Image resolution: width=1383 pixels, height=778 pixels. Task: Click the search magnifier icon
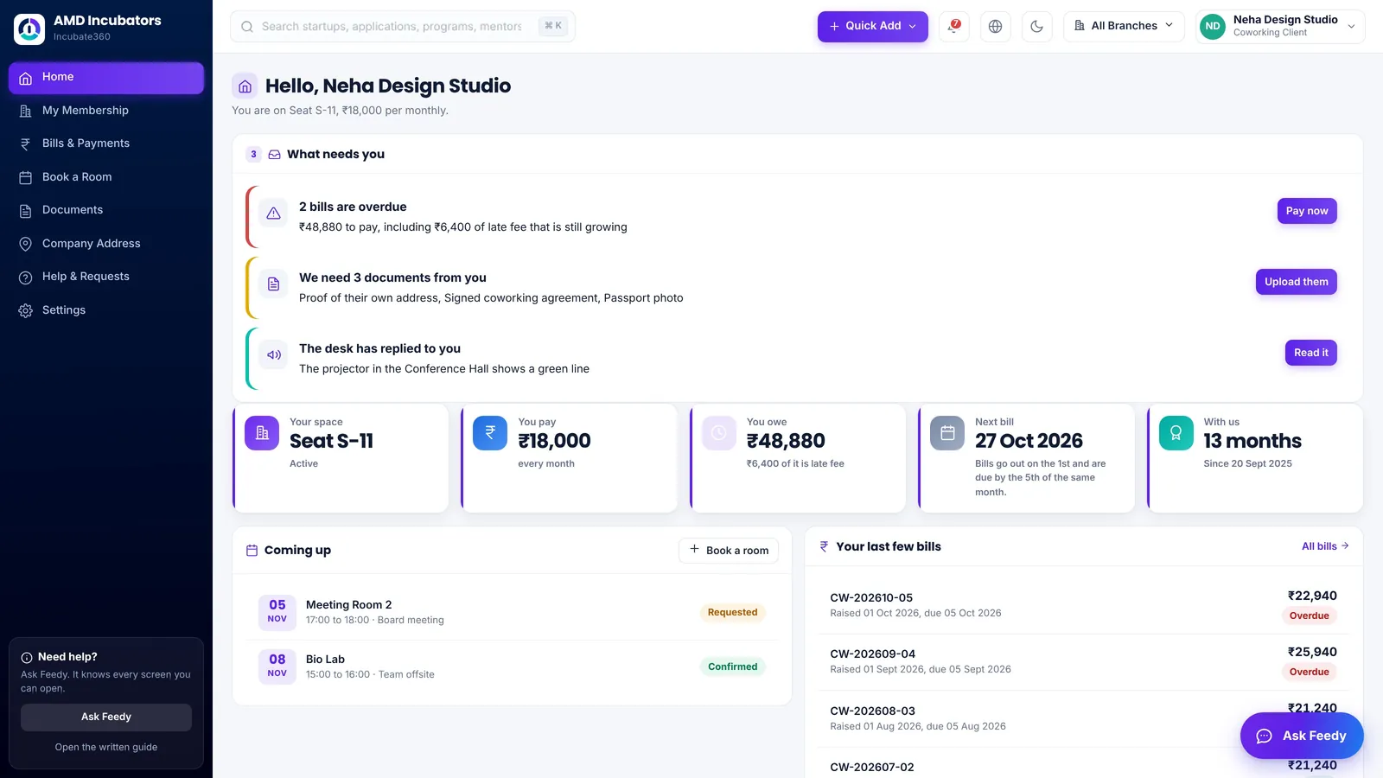(247, 27)
